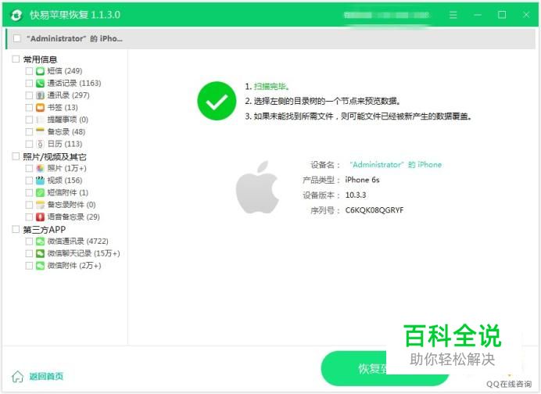Select the 照片/视频及其它 tree category

[x=55, y=156]
